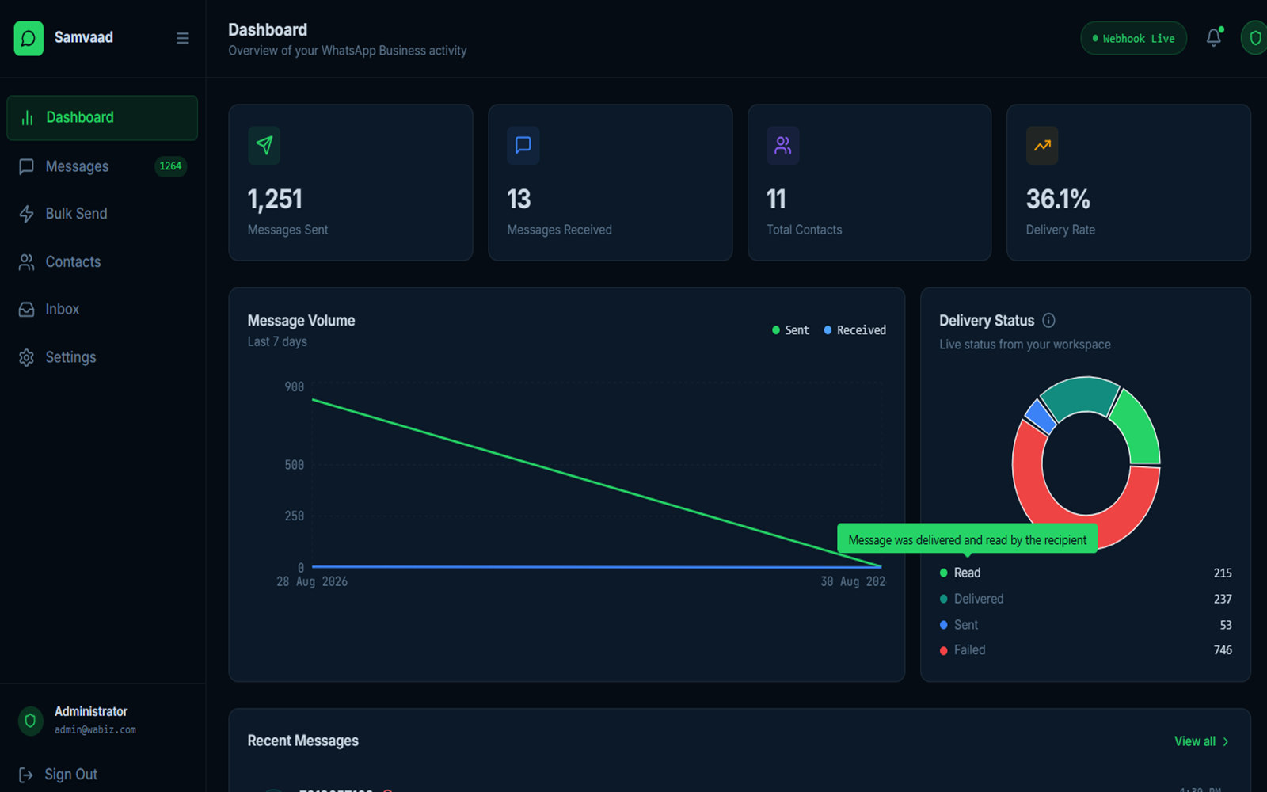Select the Failed legend row
Image resolution: width=1267 pixels, height=792 pixels.
click(x=1085, y=650)
